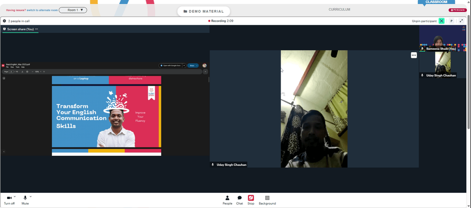Open three-dot options on pinned video
The width and height of the screenshot is (471, 208).
[x=414, y=55]
